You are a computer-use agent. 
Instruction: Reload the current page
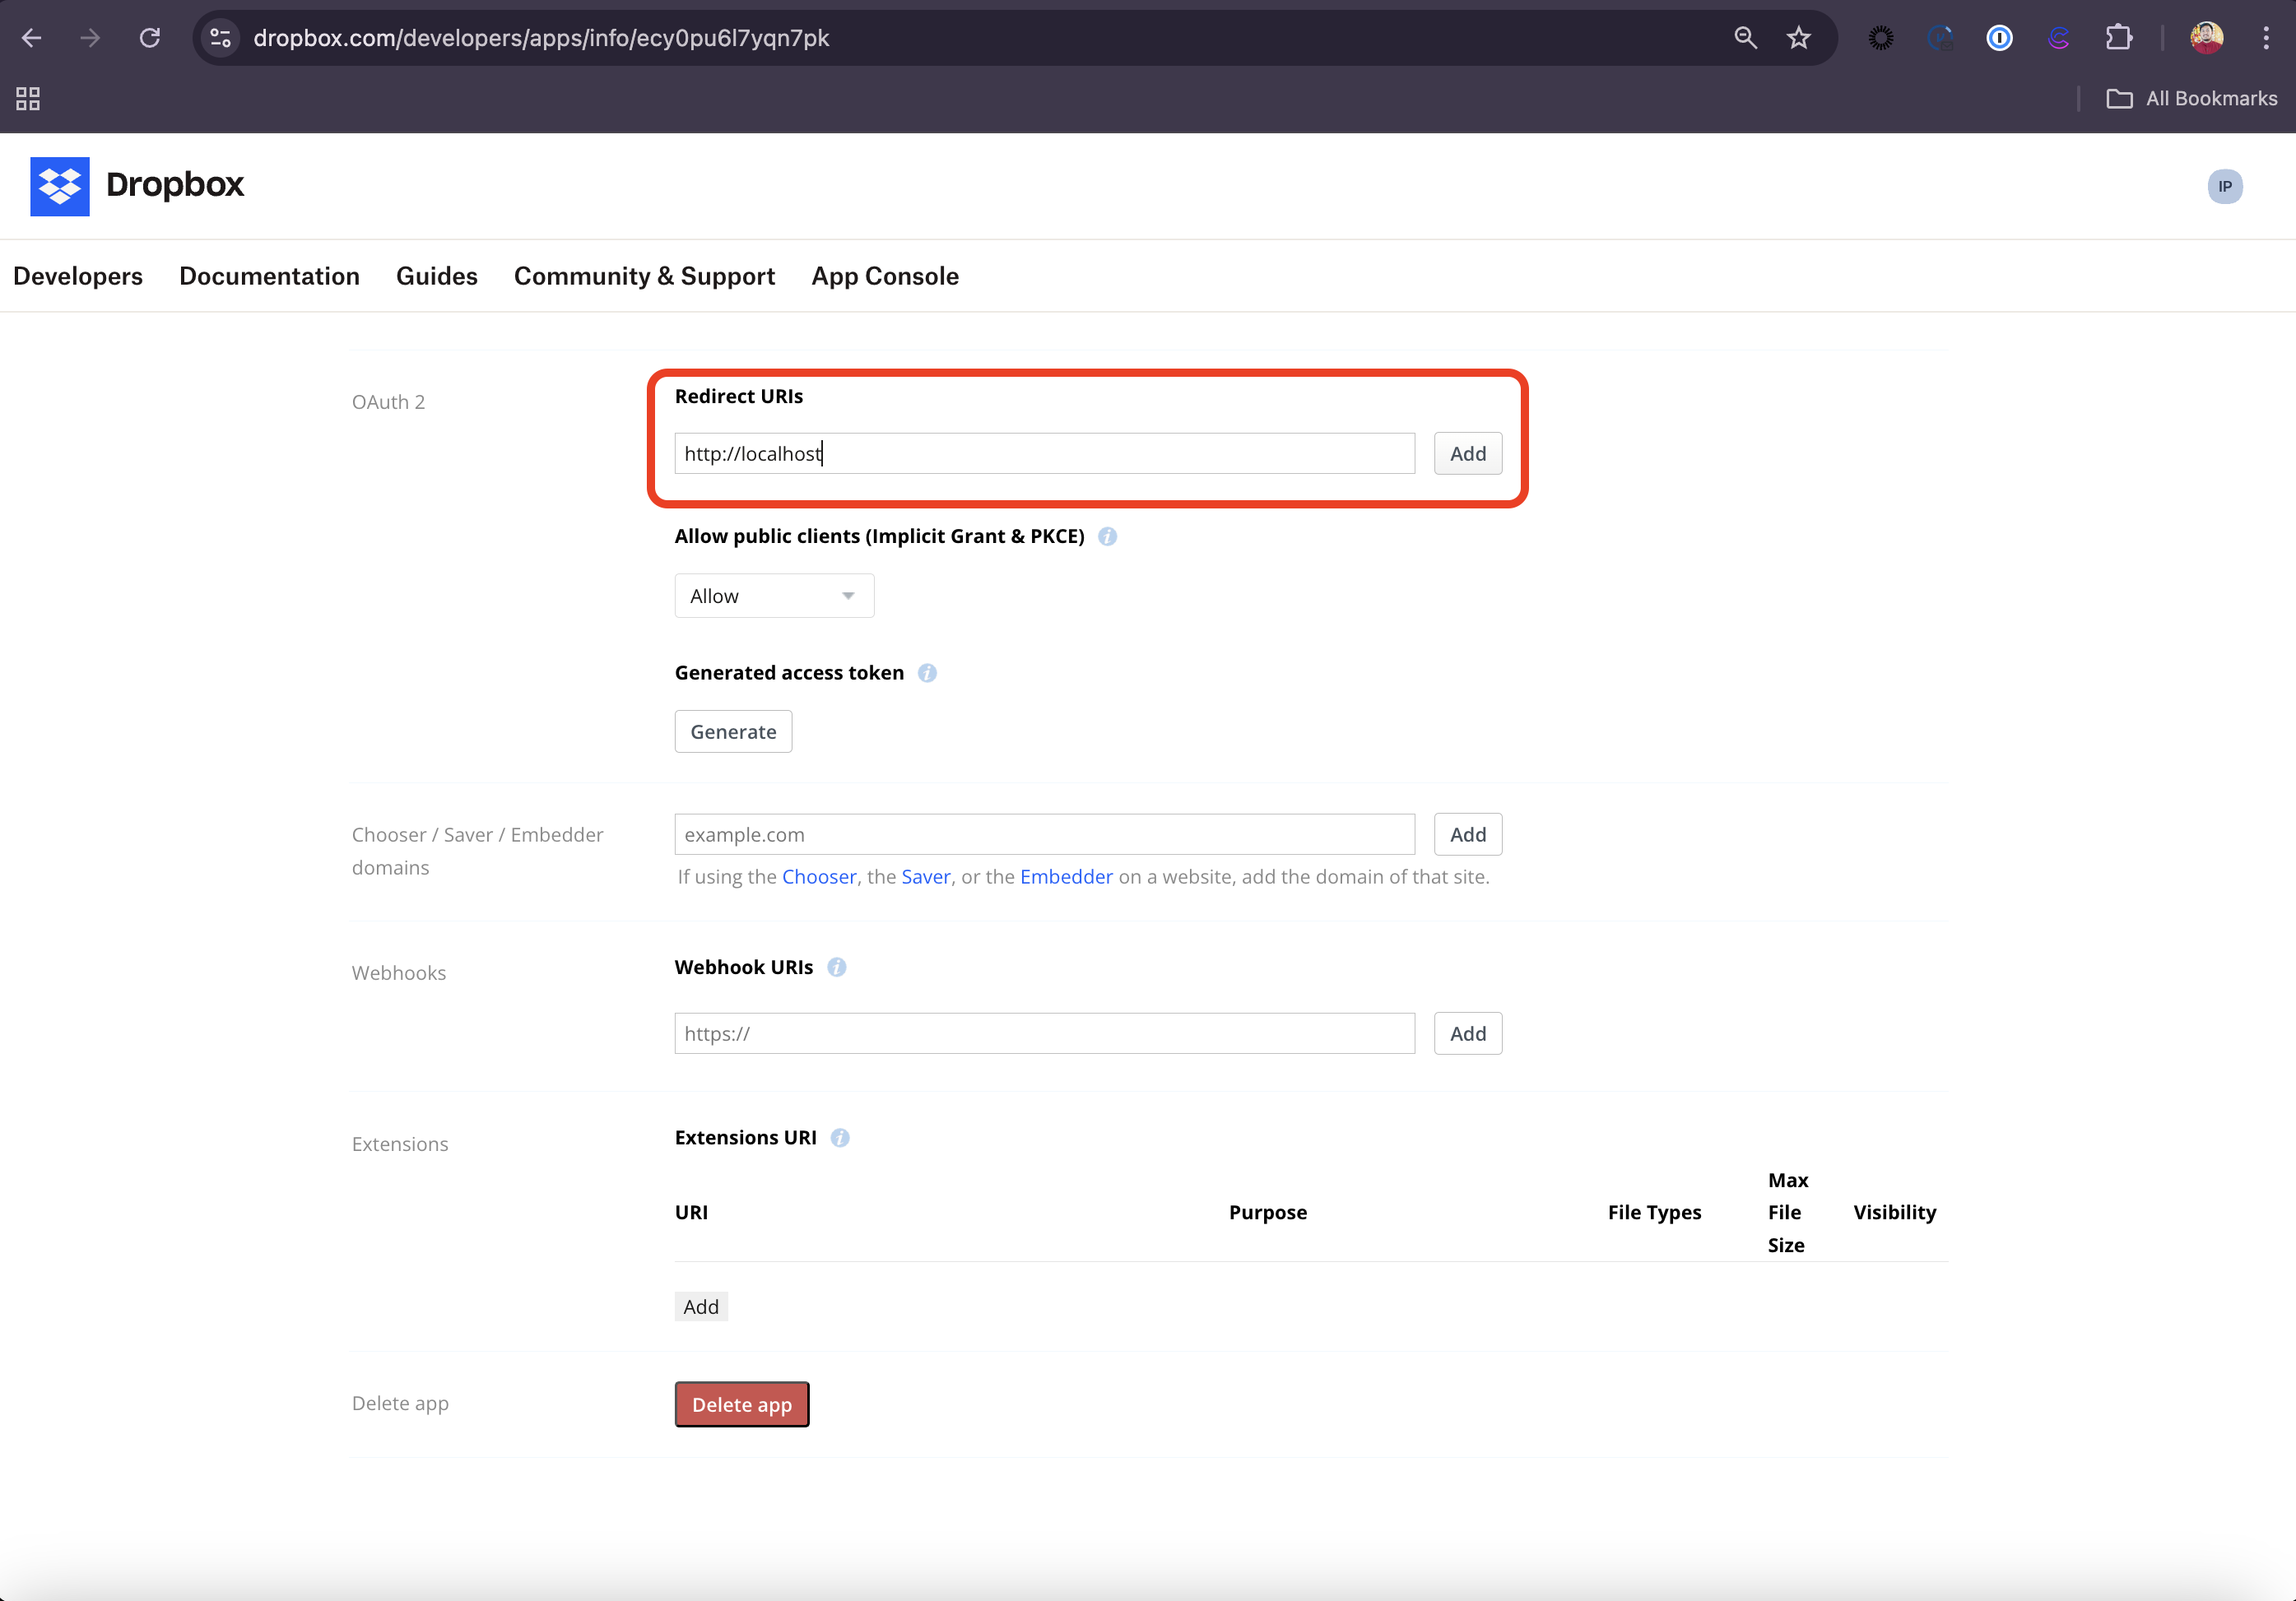[x=150, y=38]
